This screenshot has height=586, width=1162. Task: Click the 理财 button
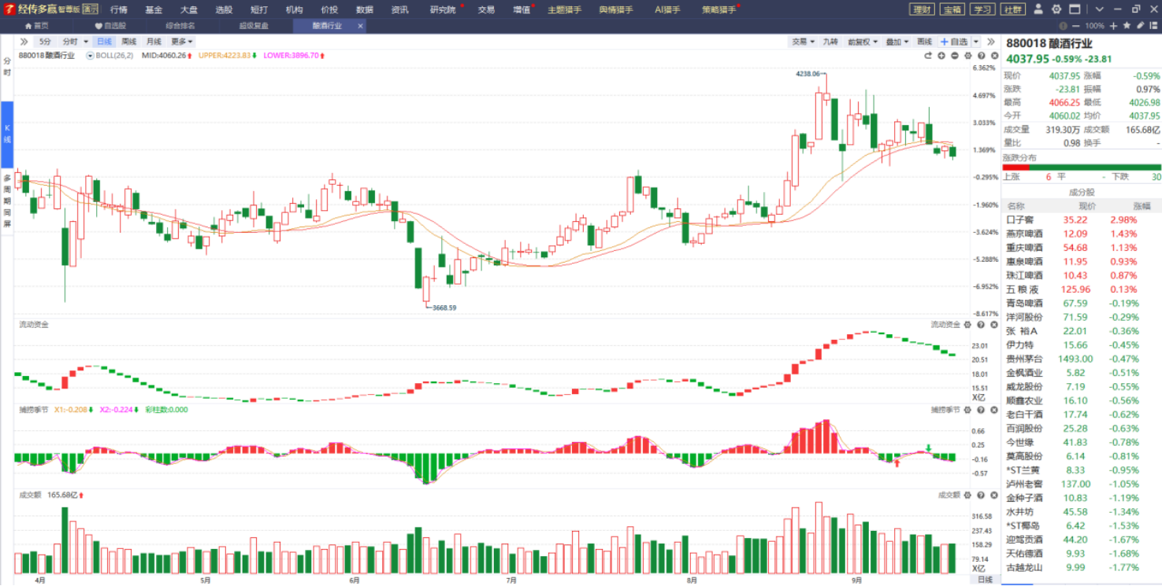(x=922, y=9)
